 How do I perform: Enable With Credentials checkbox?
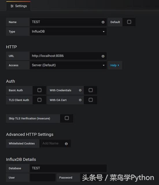(x=90, y=90)
